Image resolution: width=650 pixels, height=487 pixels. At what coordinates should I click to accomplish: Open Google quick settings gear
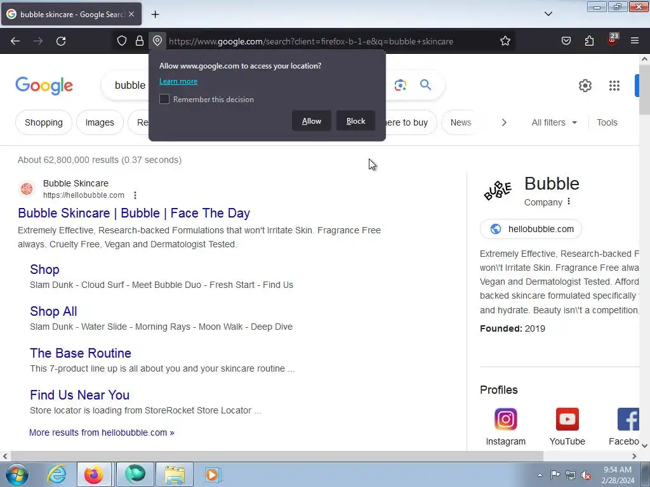[x=585, y=86]
